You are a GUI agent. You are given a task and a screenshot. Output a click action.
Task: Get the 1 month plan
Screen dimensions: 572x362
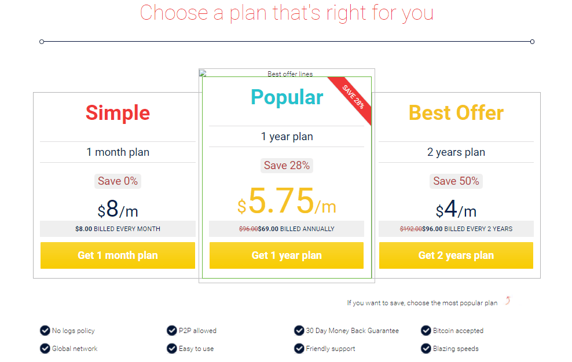(118, 255)
